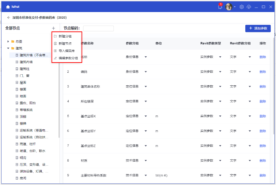Select the 幕墙系统 tree node

[26, 110]
